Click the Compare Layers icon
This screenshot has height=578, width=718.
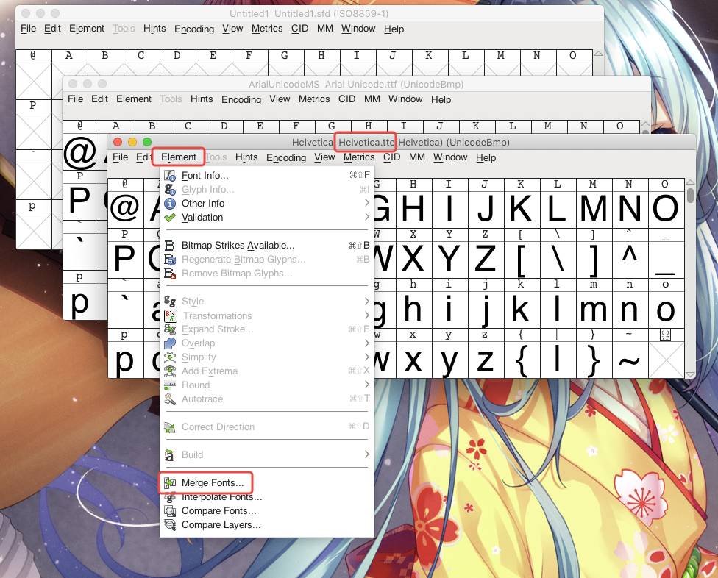170,525
